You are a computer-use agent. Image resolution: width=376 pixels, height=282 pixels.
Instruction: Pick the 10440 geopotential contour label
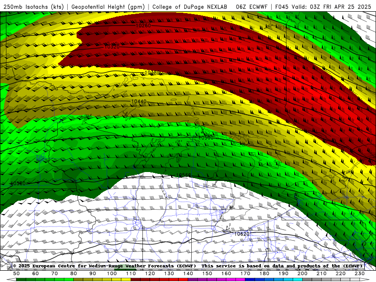139,102
